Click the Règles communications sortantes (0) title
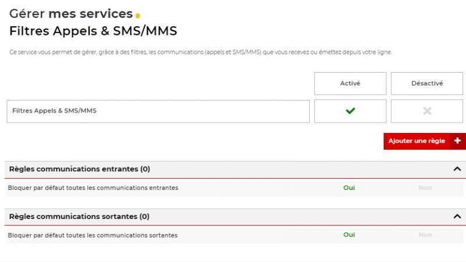 (79, 216)
